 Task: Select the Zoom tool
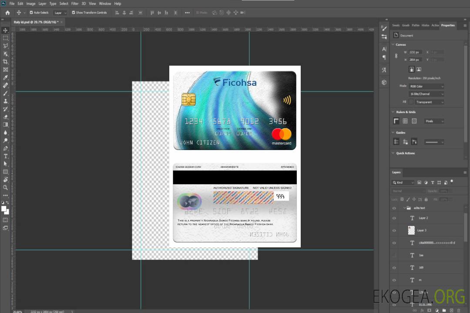(5, 187)
